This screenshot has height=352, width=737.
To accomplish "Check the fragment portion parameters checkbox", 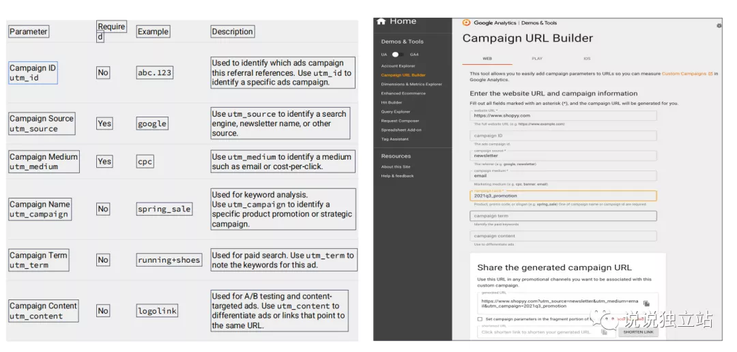I will pyautogui.click(x=480, y=319).
